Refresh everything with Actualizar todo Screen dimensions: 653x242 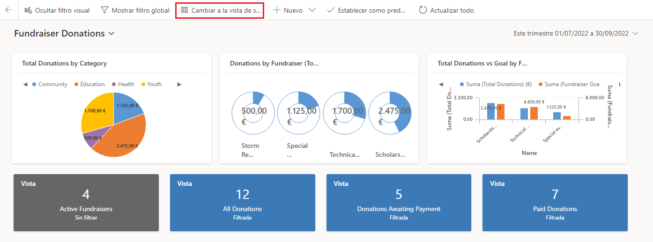click(446, 10)
